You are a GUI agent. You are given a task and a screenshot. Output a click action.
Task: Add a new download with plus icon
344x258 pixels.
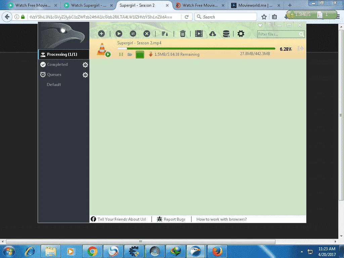coord(101,34)
